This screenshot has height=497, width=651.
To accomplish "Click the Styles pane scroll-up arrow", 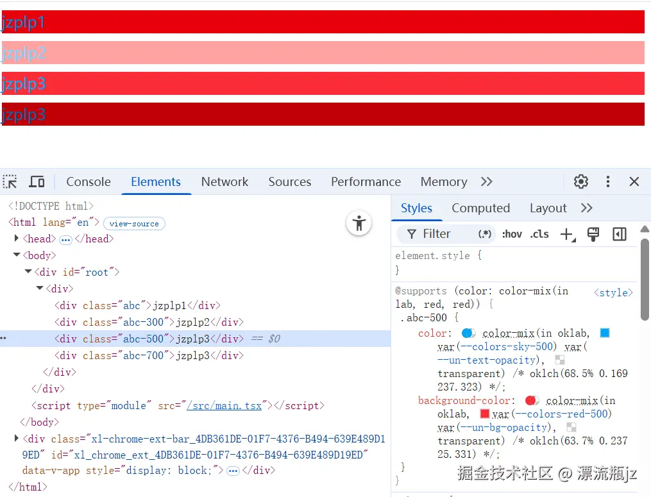I will [x=645, y=229].
